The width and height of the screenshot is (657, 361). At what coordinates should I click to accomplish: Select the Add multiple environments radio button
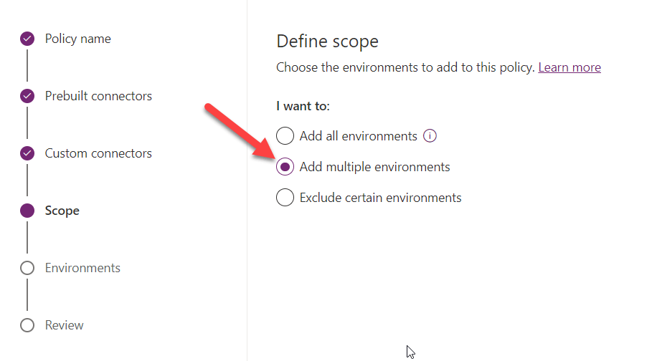[x=285, y=167]
